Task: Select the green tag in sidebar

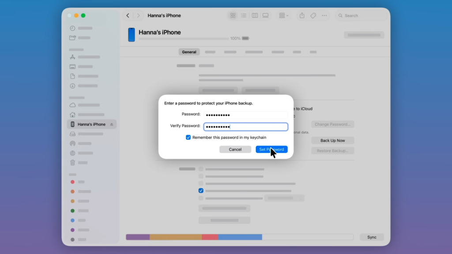Action: pos(73,211)
